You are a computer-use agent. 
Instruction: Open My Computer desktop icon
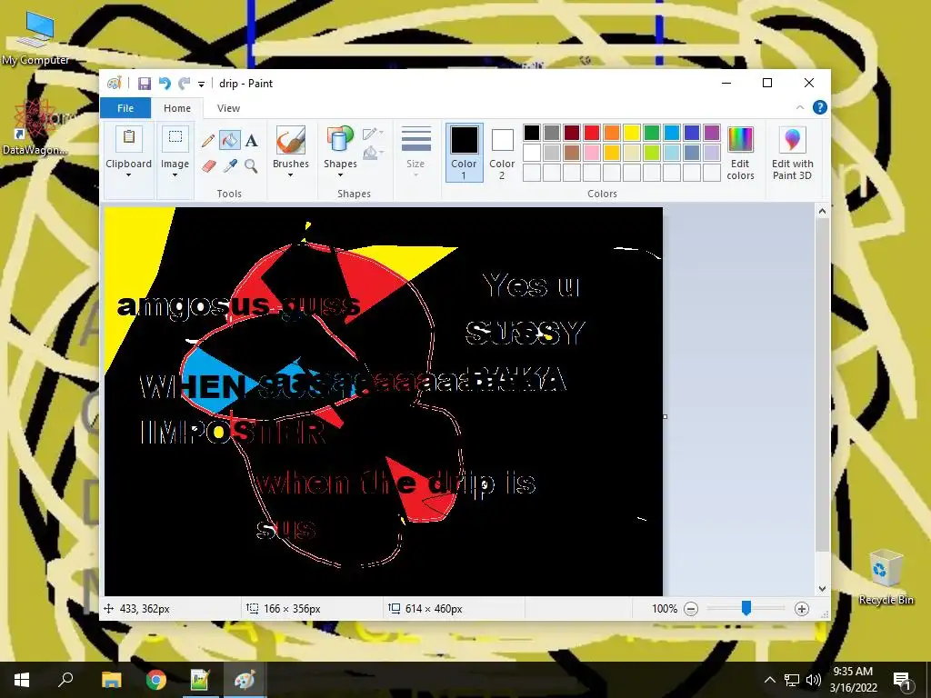pos(35,38)
